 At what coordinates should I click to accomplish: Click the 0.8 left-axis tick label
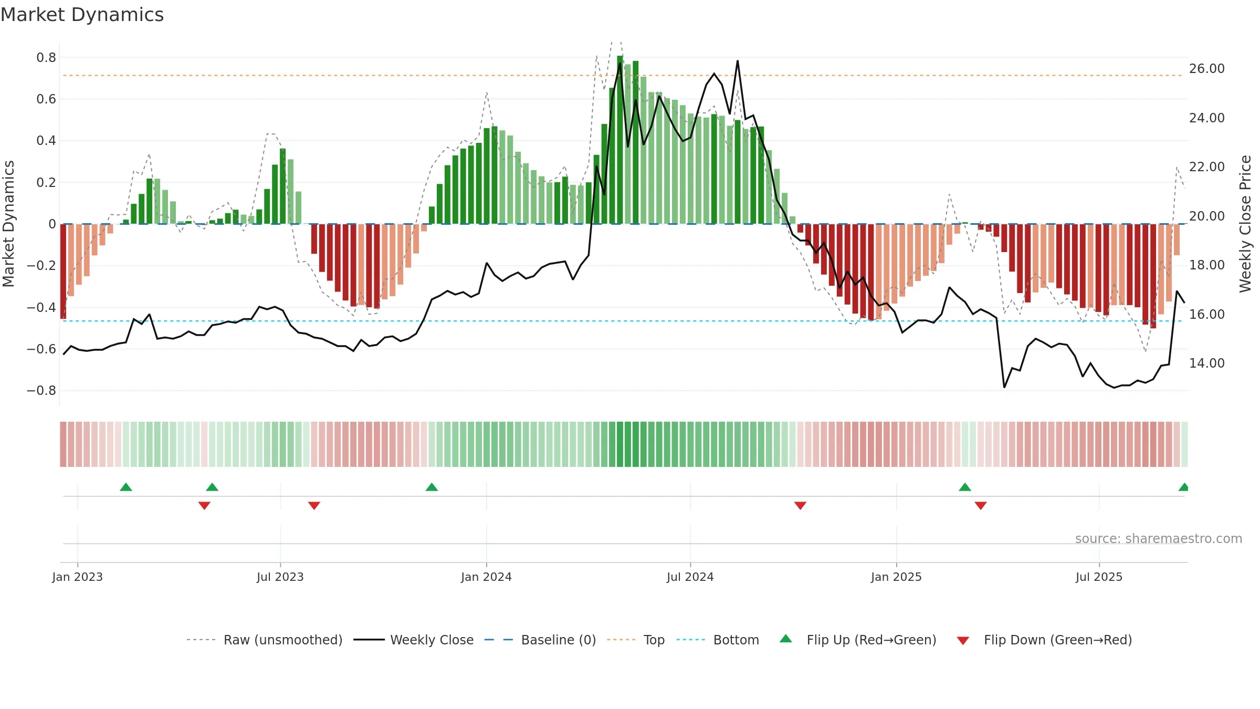pyautogui.click(x=46, y=57)
